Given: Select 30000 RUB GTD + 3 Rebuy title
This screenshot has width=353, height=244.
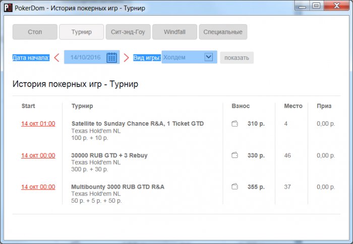Looking at the screenshot, I should 109,155.
